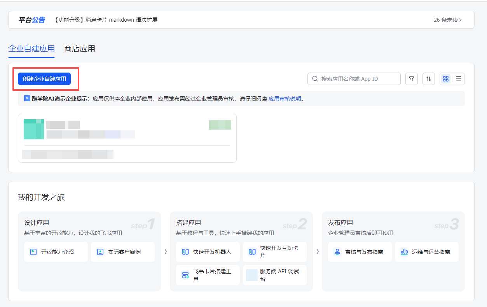
Task: Open 审核与发布指南
Action: (x=360, y=252)
